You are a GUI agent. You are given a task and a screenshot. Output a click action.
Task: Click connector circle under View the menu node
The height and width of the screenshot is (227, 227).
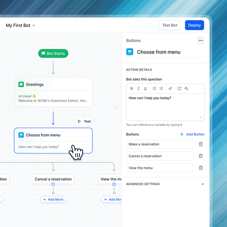tap(114, 184)
